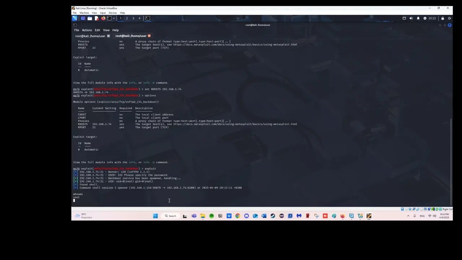Open the terminal Help menu

click(x=115, y=30)
